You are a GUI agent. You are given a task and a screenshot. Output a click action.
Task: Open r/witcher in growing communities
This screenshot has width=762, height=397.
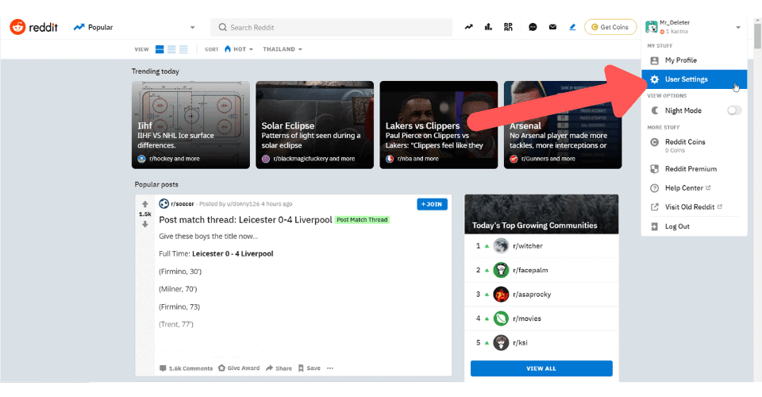click(528, 246)
